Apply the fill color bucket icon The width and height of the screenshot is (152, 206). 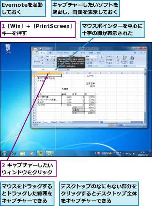tap(53, 63)
